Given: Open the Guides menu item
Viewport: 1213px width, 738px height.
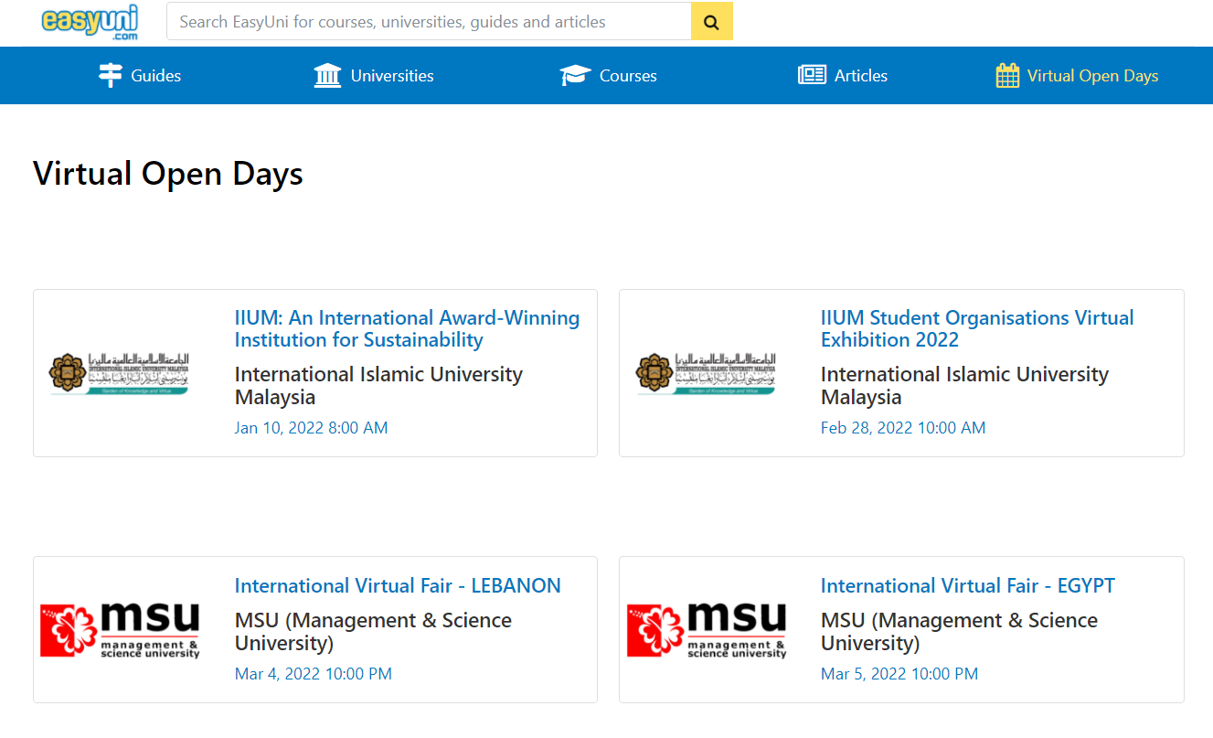Looking at the screenshot, I should 156,76.
